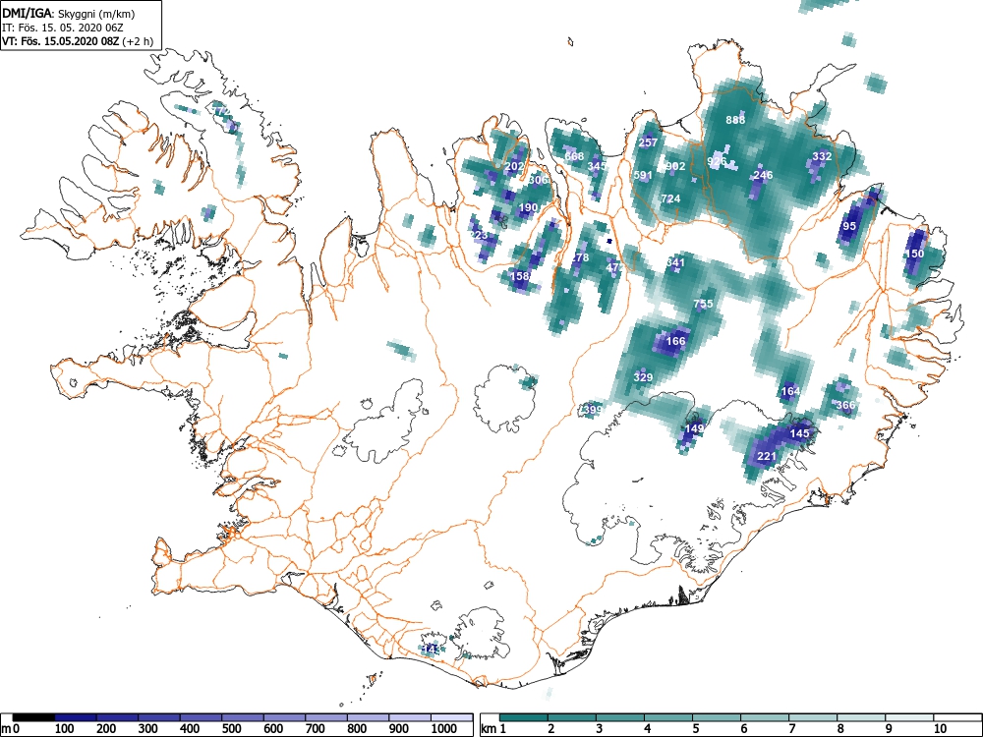Screen dimensions: 983x737
Task: Click the '6' label on the kilometer scale
Action: (x=743, y=729)
